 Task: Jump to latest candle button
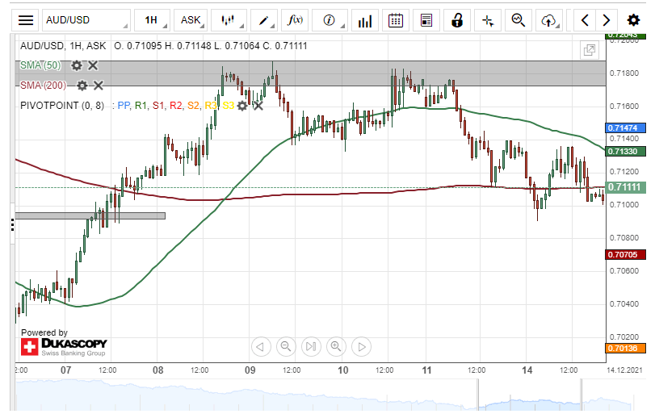(x=311, y=347)
